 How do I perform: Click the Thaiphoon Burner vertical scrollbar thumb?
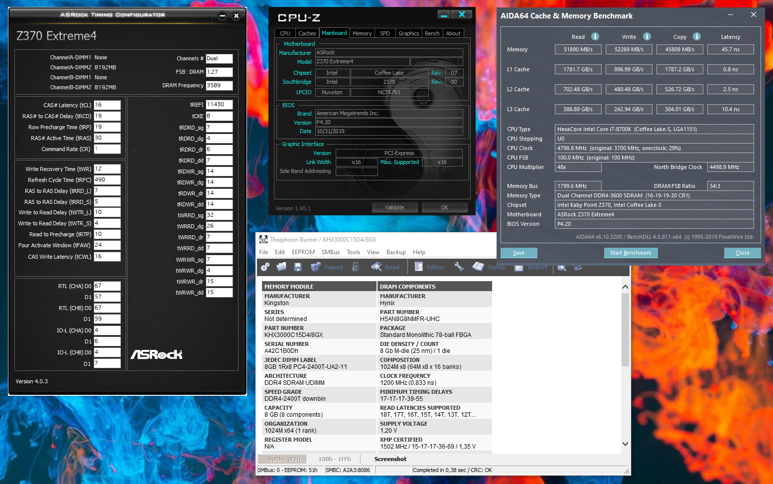tap(625, 329)
